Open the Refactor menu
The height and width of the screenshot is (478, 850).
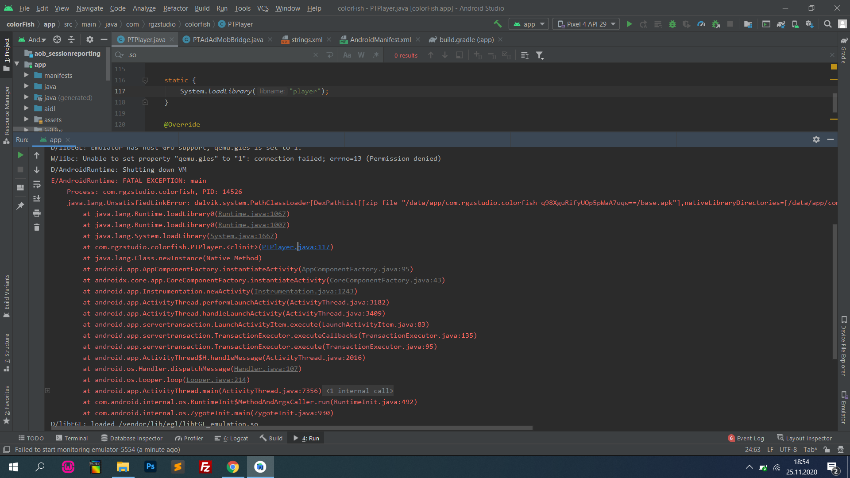(x=175, y=8)
